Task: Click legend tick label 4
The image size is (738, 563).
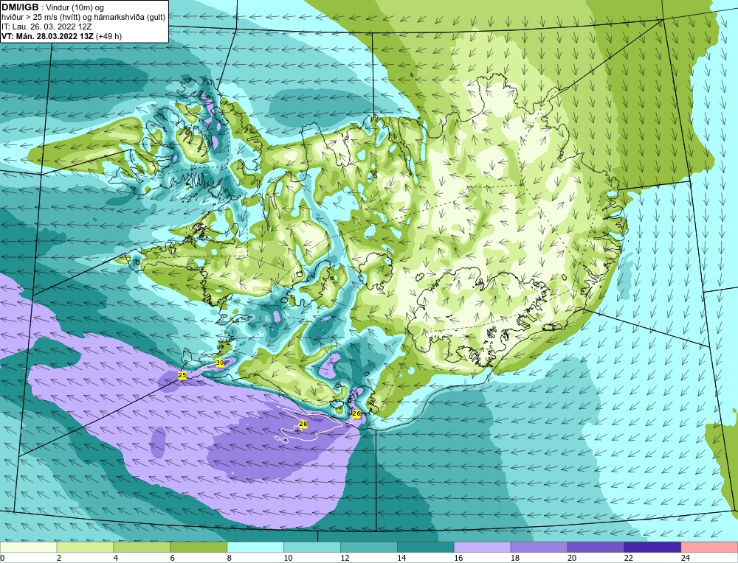Action: [x=116, y=558]
